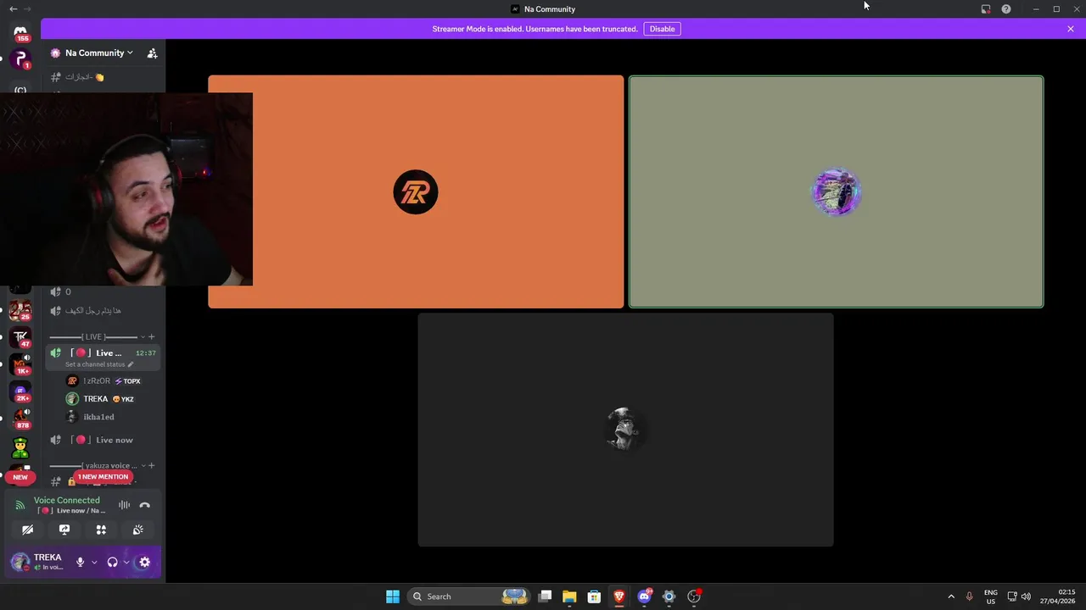This screenshot has width=1086, height=610.
Task: Open the server icon with 2K+ badge
Action: click(20, 391)
